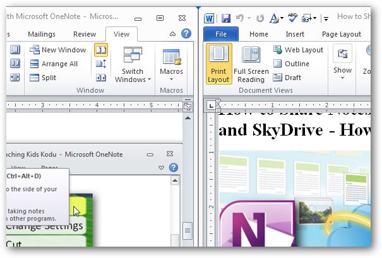Switch to the Mailings tab
Viewport: 382px width, 258px height.
42,35
